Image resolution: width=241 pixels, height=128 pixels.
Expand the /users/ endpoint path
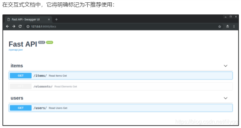(x=40, y=108)
